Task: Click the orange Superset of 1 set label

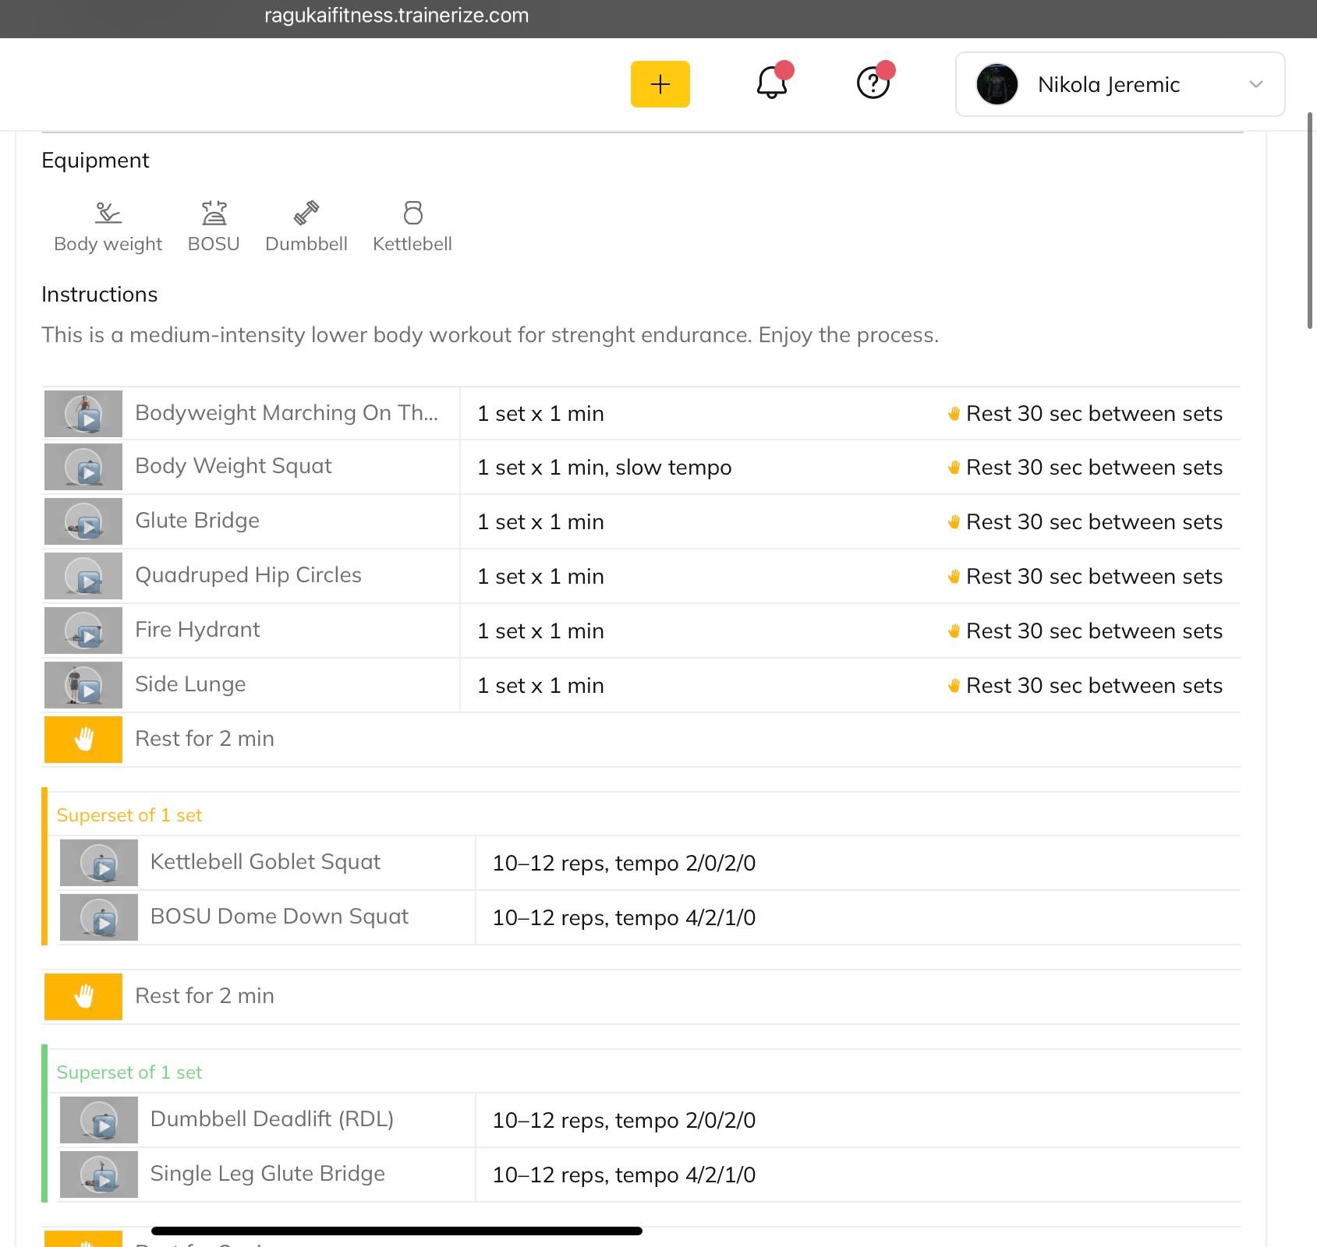Action: click(129, 815)
